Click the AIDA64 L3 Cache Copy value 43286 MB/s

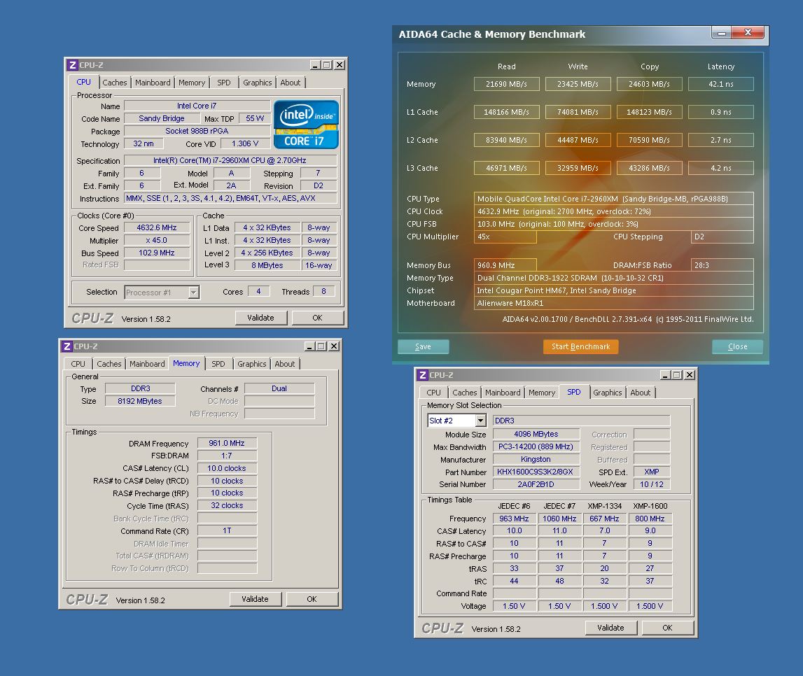(650, 168)
